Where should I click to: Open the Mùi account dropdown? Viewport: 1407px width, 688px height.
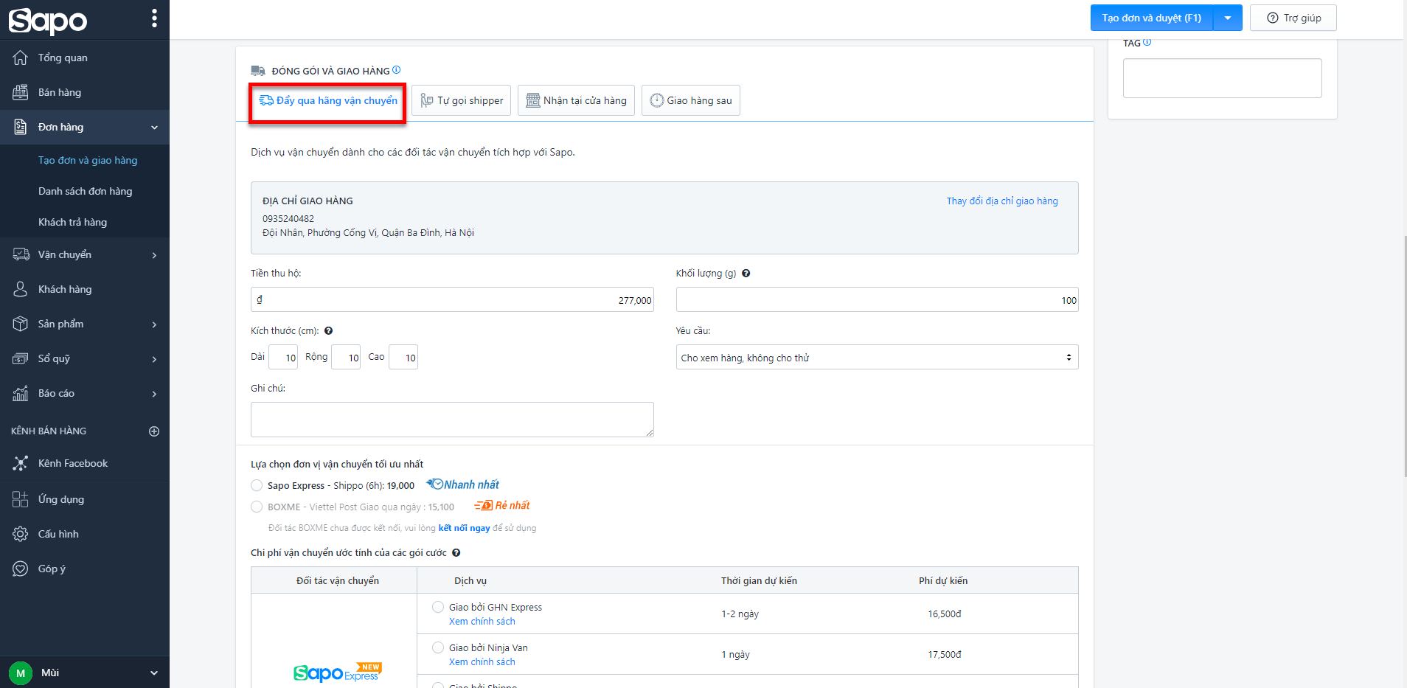(154, 673)
